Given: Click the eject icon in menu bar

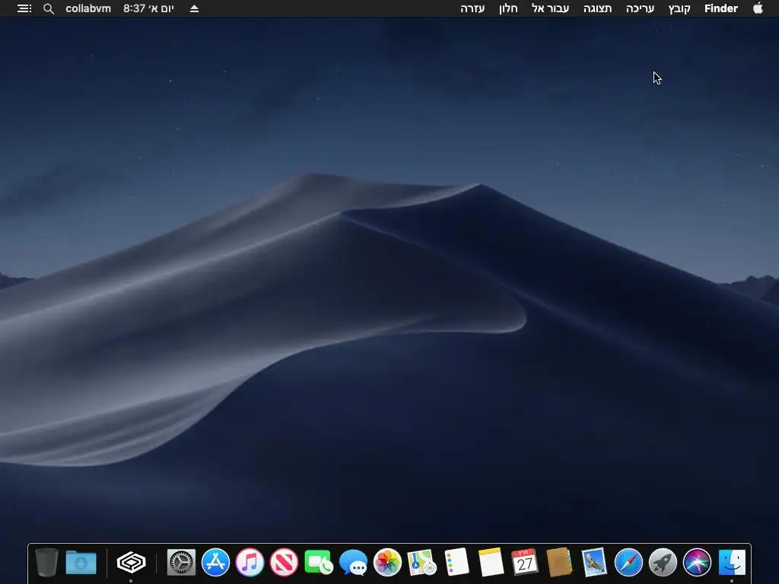Looking at the screenshot, I should [194, 8].
